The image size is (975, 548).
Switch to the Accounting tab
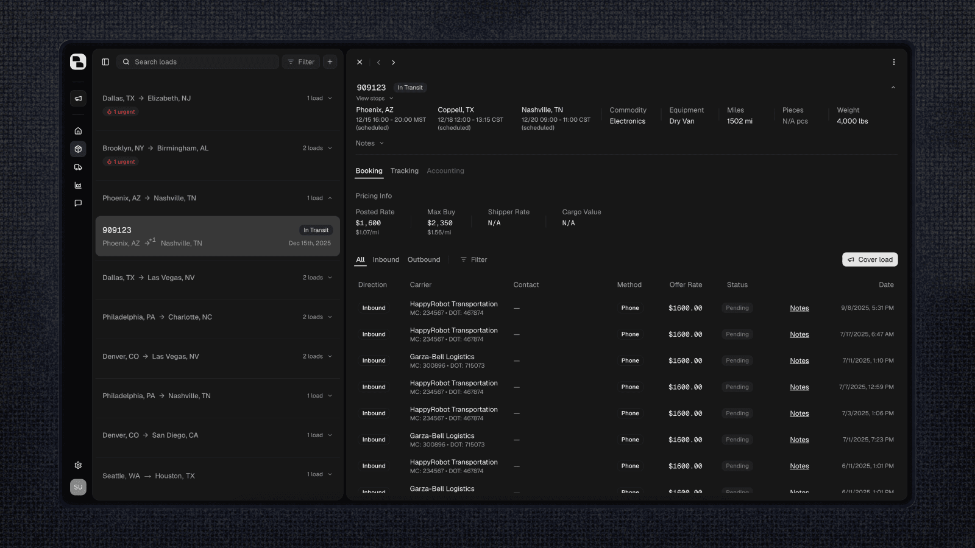(445, 171)
